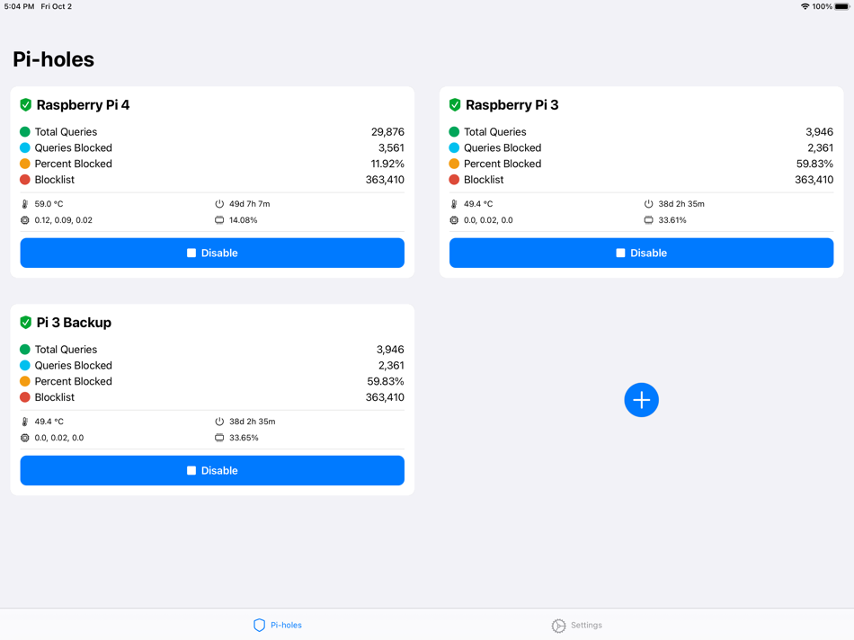Tap the battery indicator in the status bar
The height and width of the screenshot is (640, 854).
click(x=842, y=6)
